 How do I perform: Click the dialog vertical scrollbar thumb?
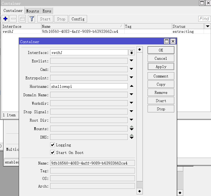point(139,185)
